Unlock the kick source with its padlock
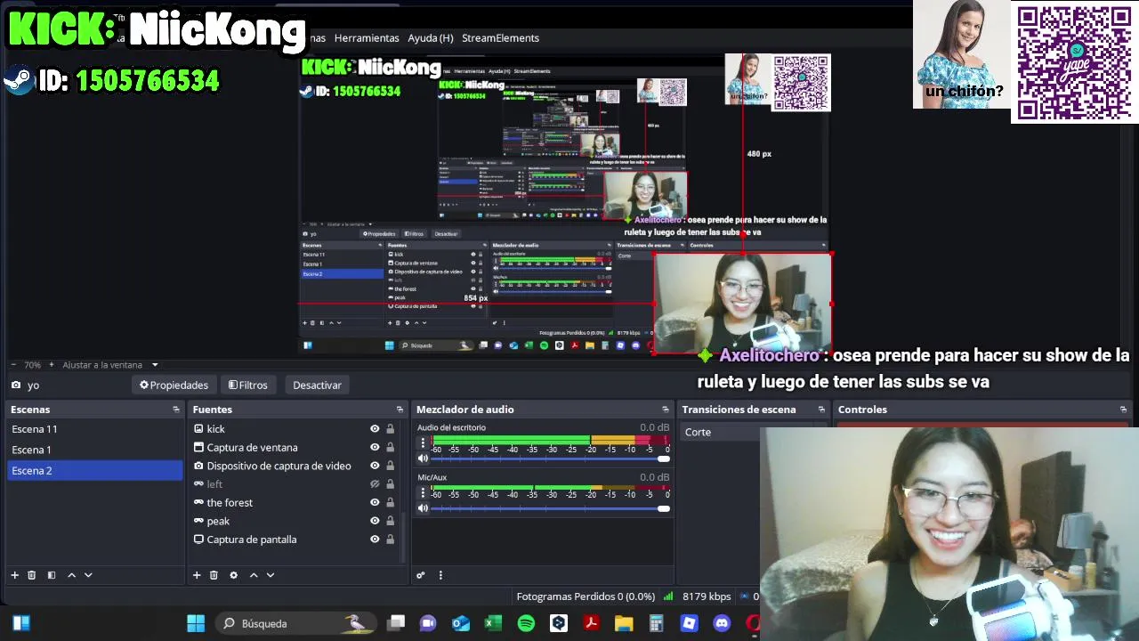1139x641 pixels. click(390, 429)
